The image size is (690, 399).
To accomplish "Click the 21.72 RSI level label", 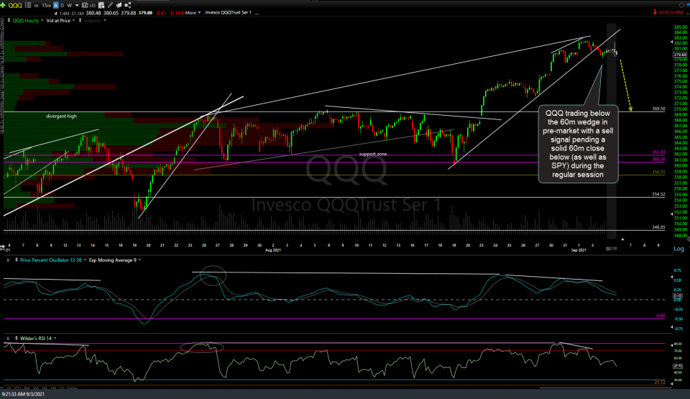I will (x=660, y=382).
